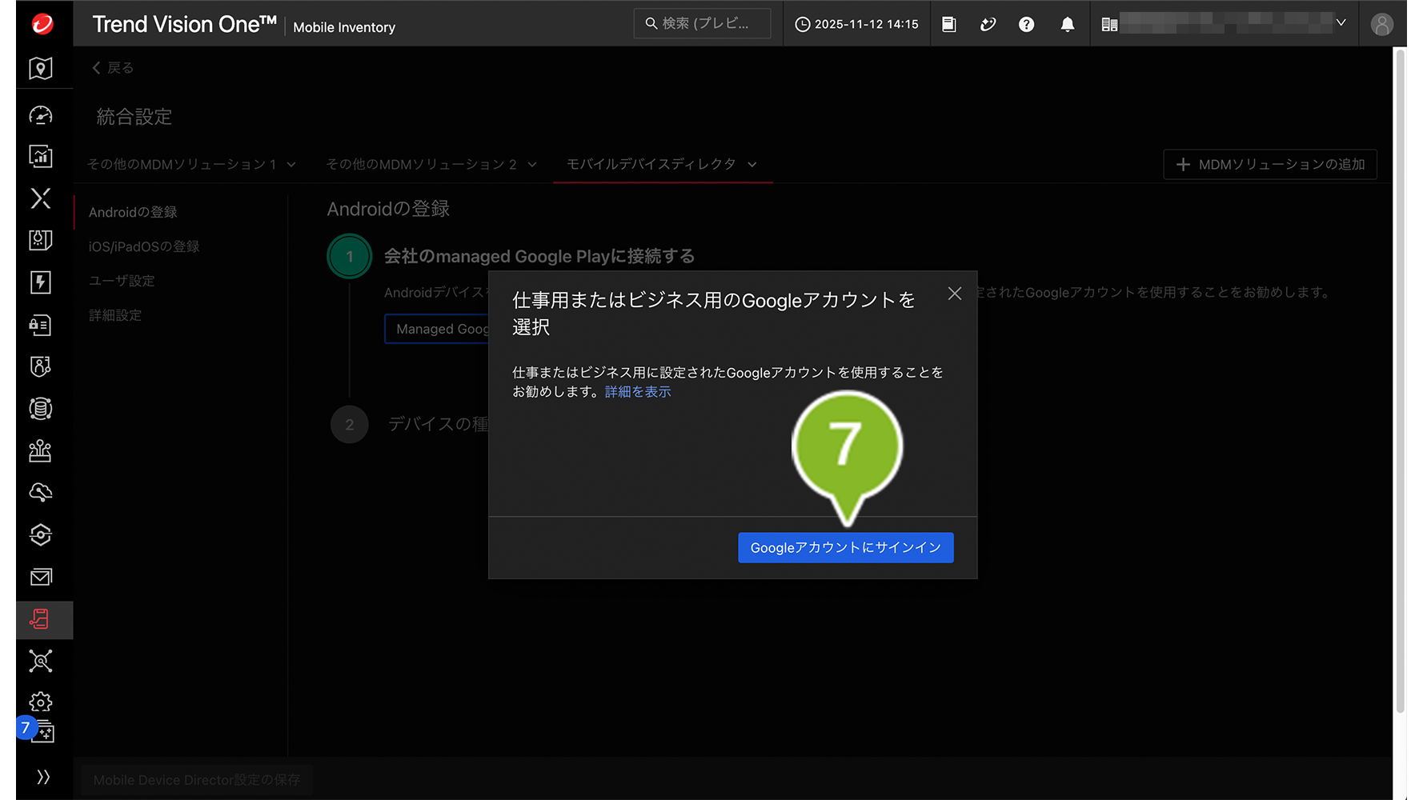
Task: Click the MDMソリューションの追加 button
Action: tap(1269, 165)
